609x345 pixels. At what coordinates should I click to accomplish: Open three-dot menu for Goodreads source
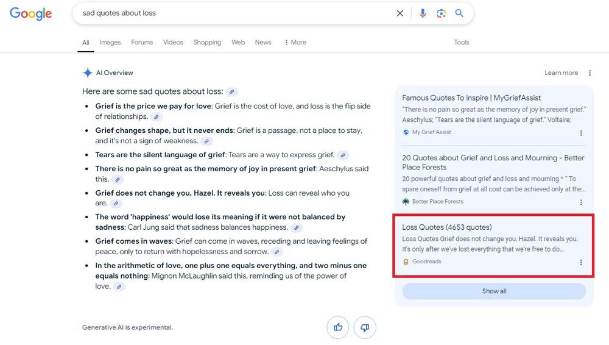pyautogui.click(x=581, y=262)
